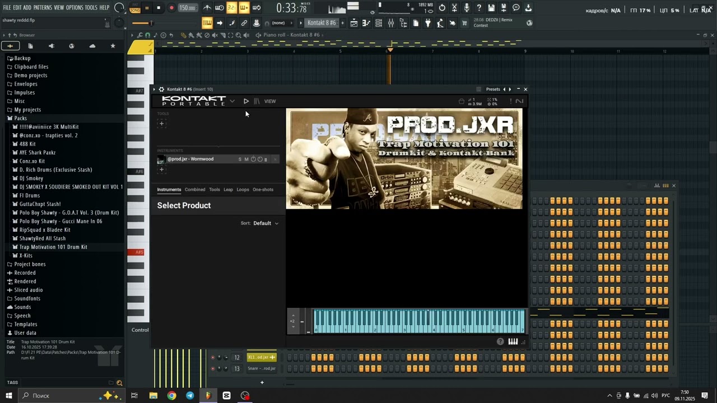Toggle blend recording overdub
Viewport: 717px width, 403px height.
tap(244, 8)
